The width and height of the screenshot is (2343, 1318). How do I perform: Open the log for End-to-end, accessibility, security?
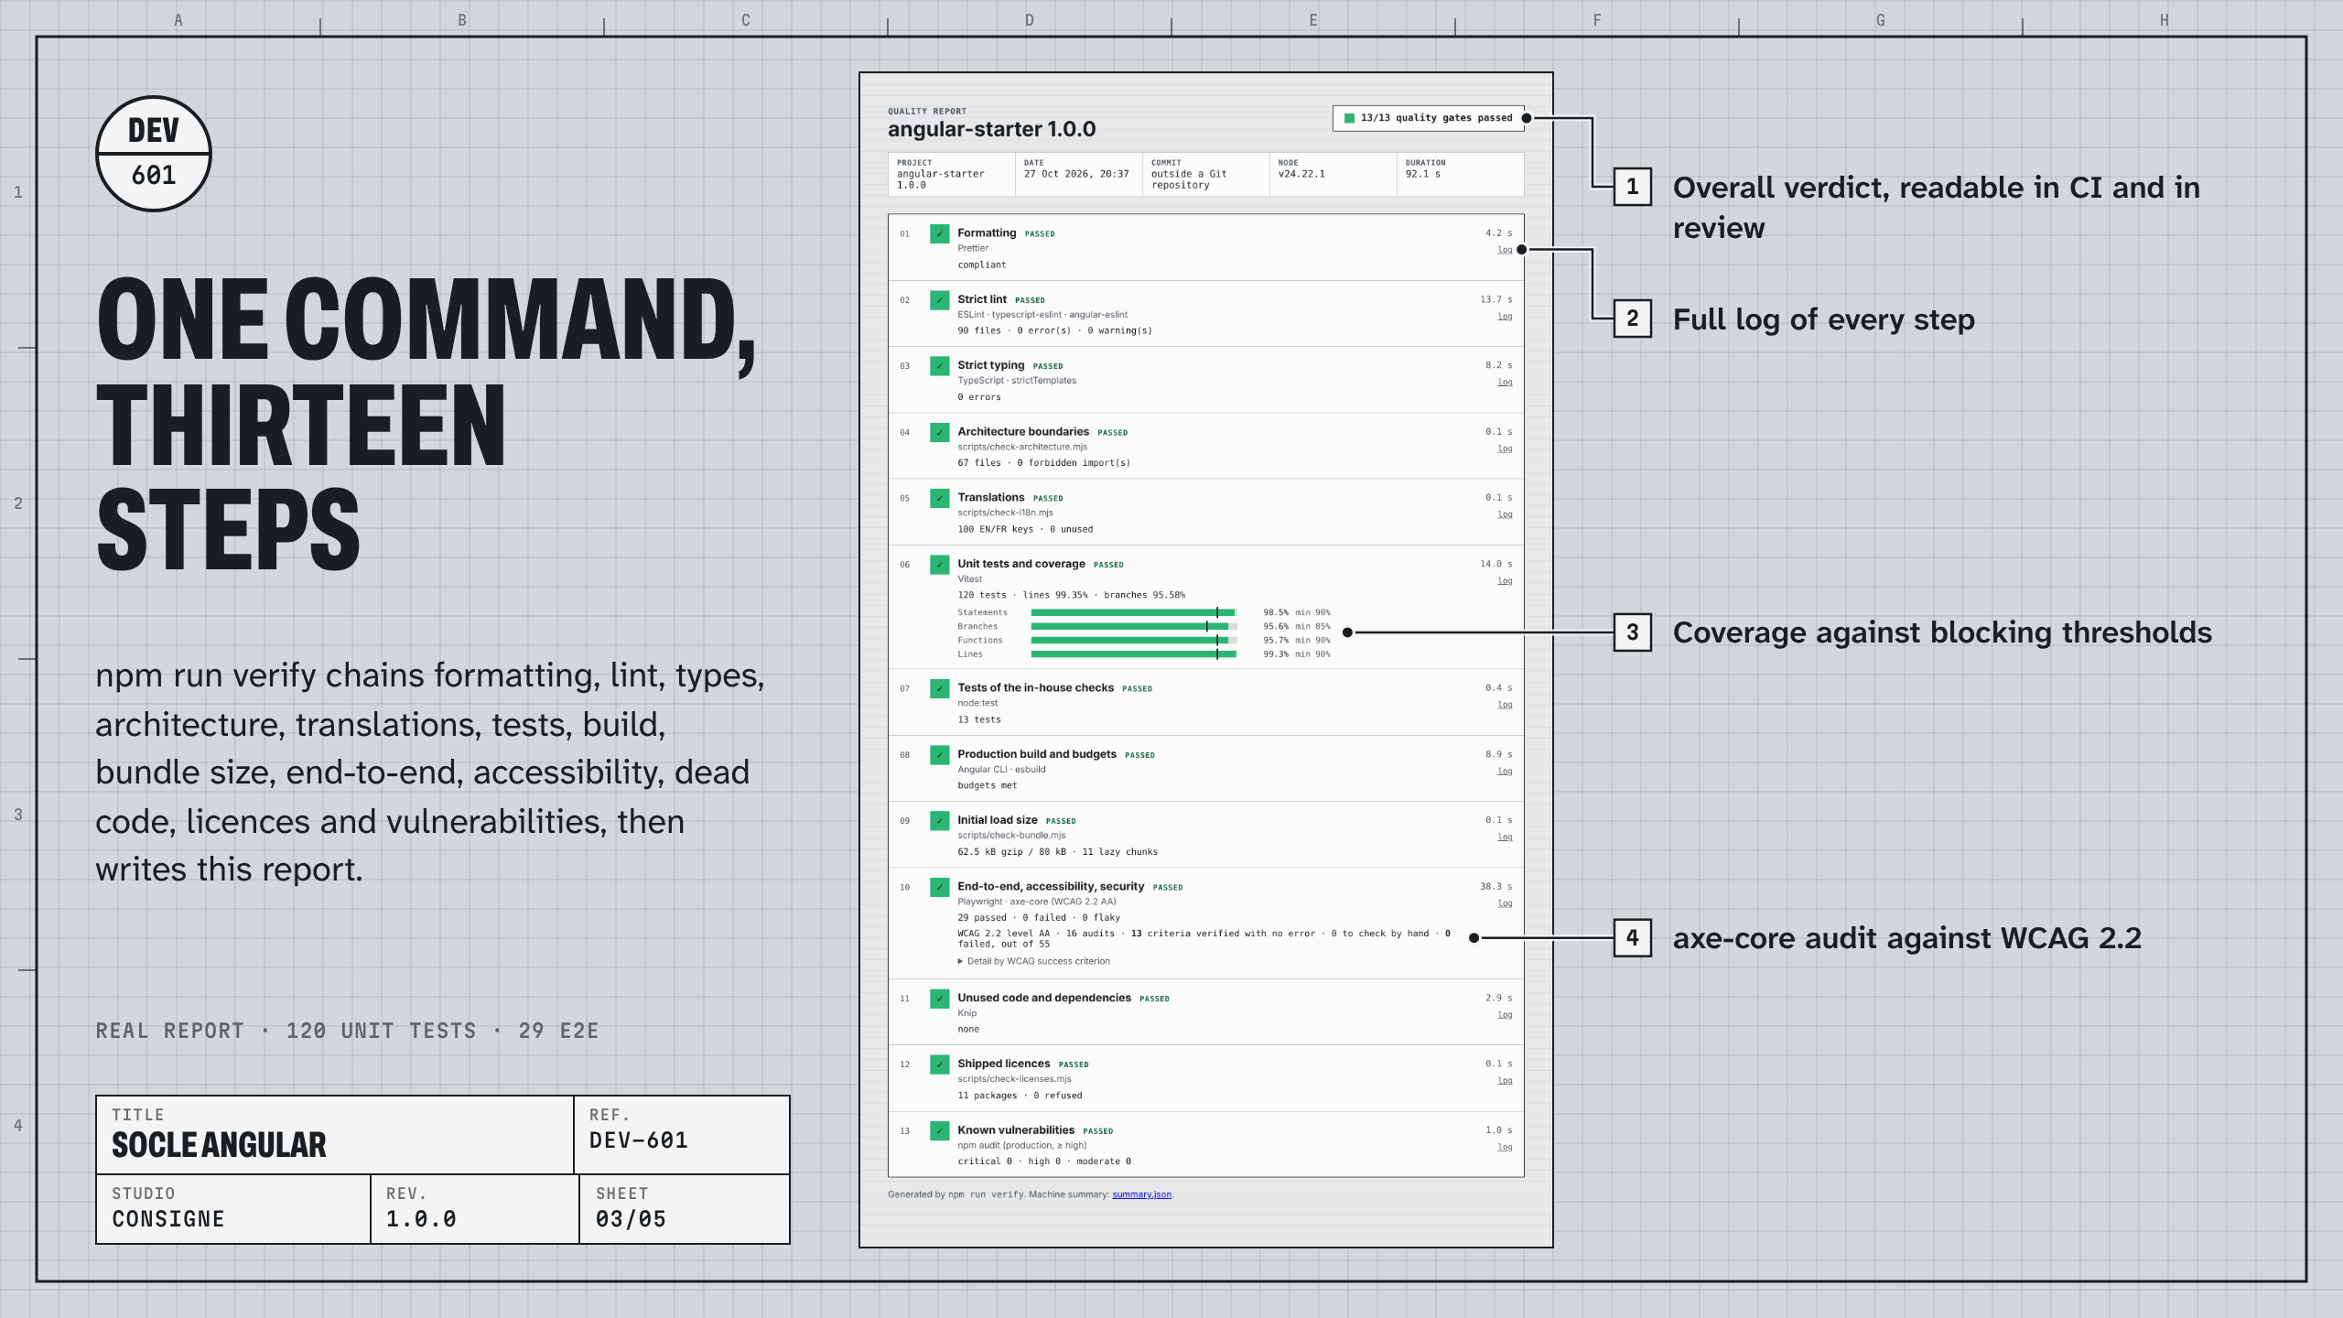coord(1505,903)
